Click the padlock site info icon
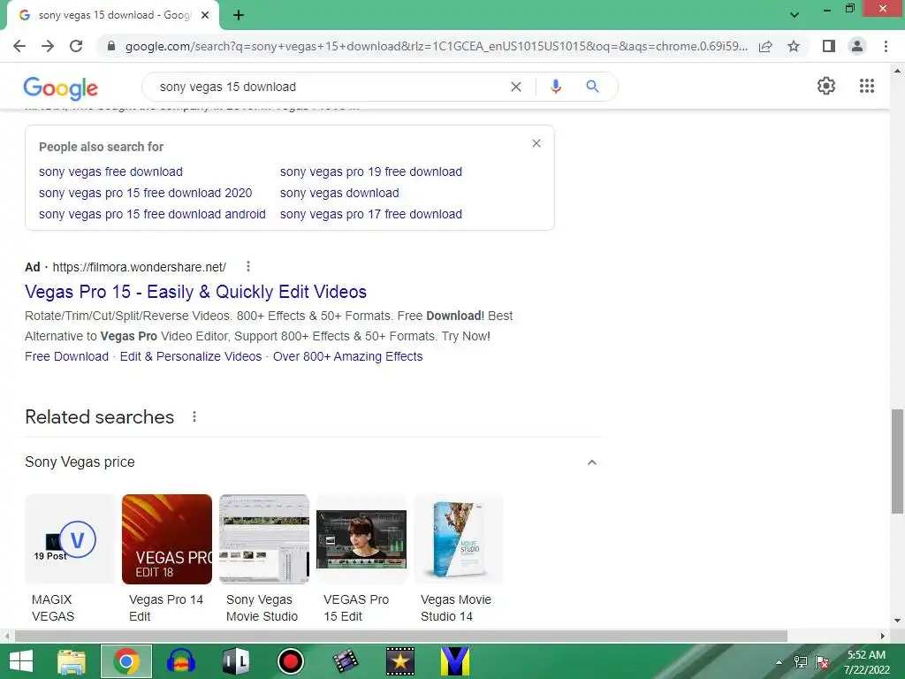 tap(111, 46)
